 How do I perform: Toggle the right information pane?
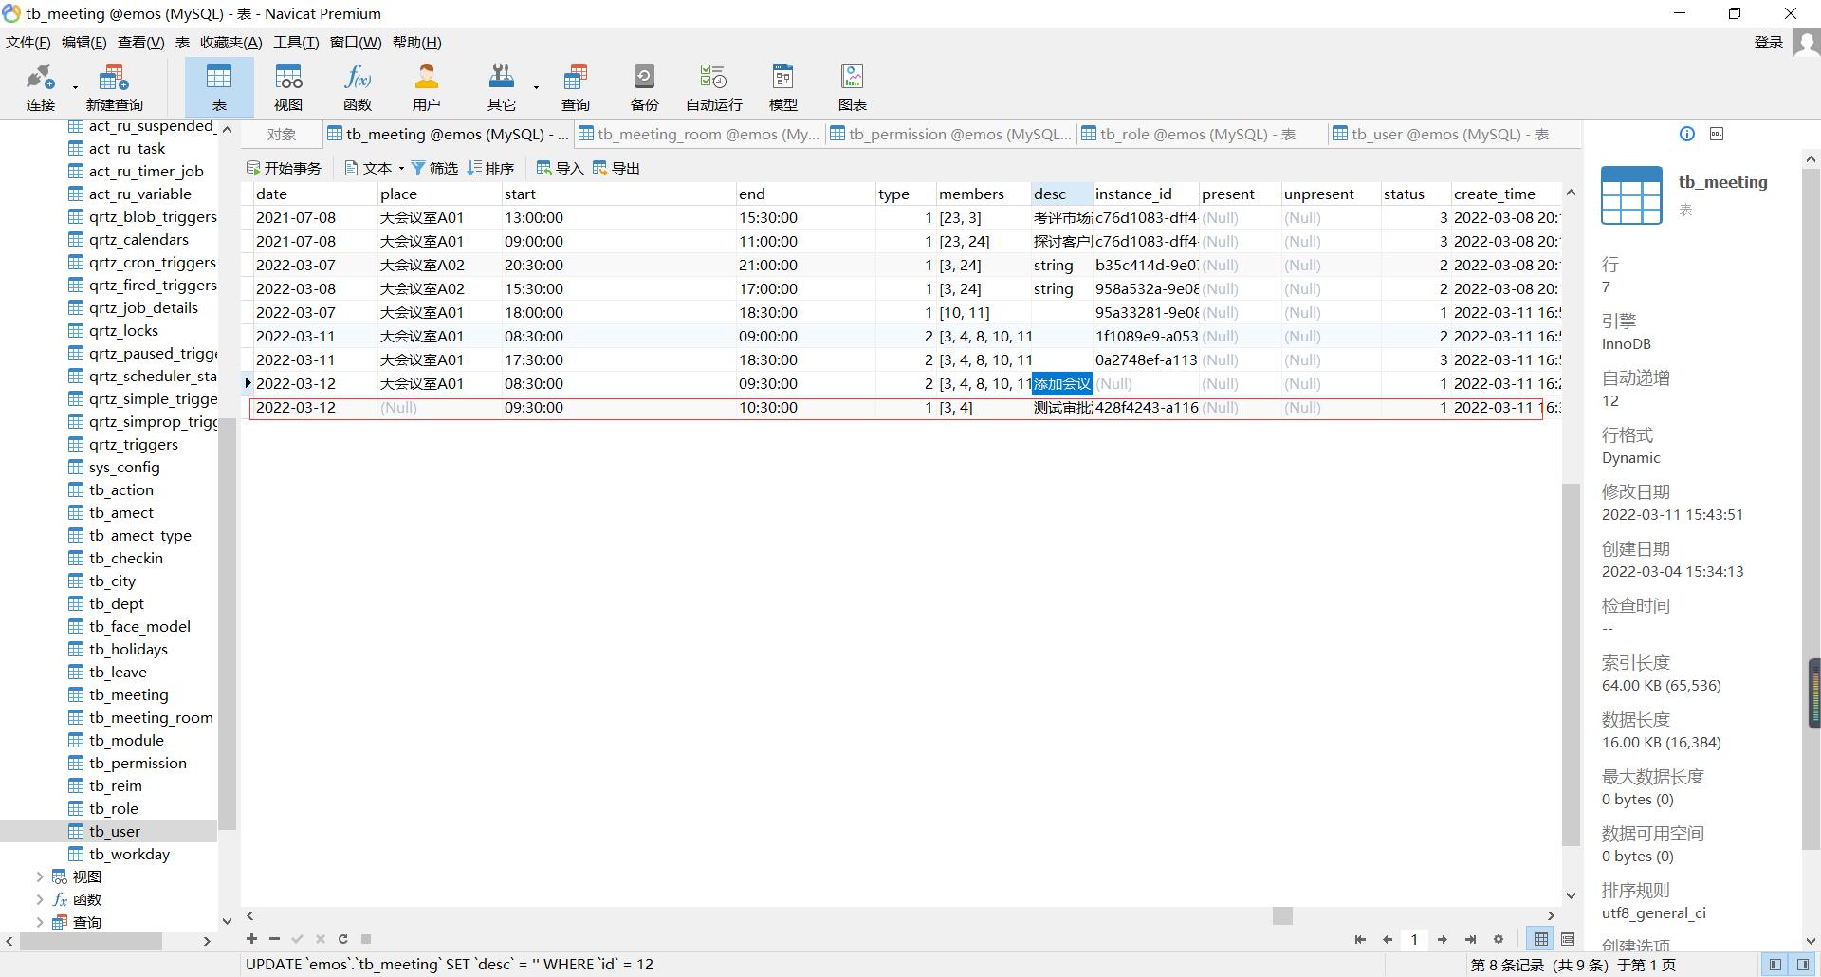(1803, 965)
